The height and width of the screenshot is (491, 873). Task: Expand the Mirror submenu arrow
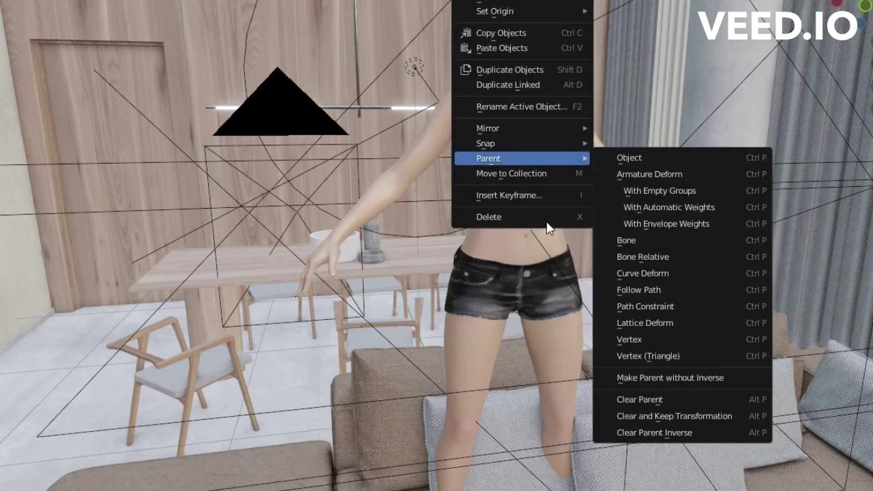click(x=585, y=128)
